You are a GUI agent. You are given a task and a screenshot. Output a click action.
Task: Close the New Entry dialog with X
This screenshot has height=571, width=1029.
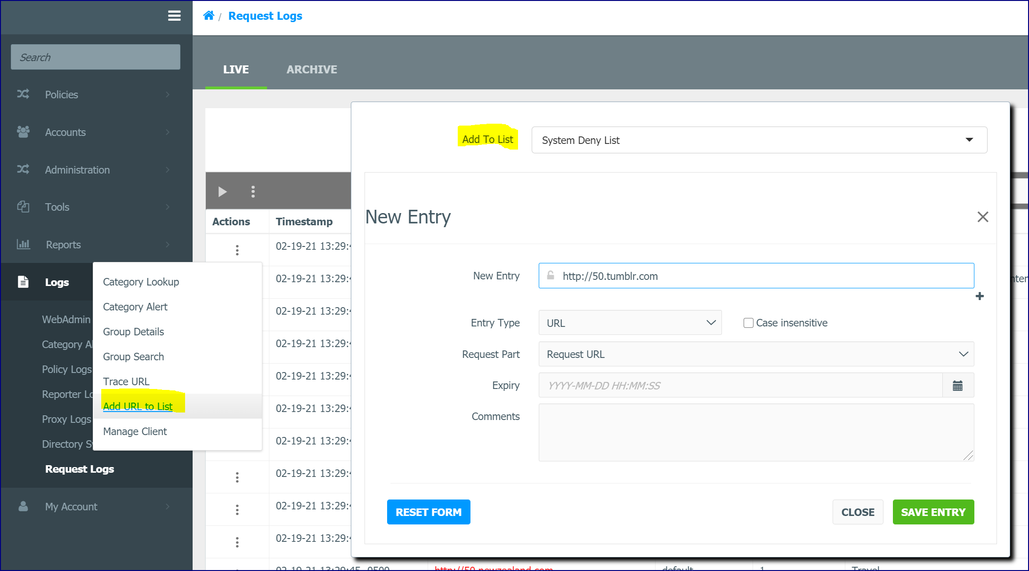tap(982, 217)
